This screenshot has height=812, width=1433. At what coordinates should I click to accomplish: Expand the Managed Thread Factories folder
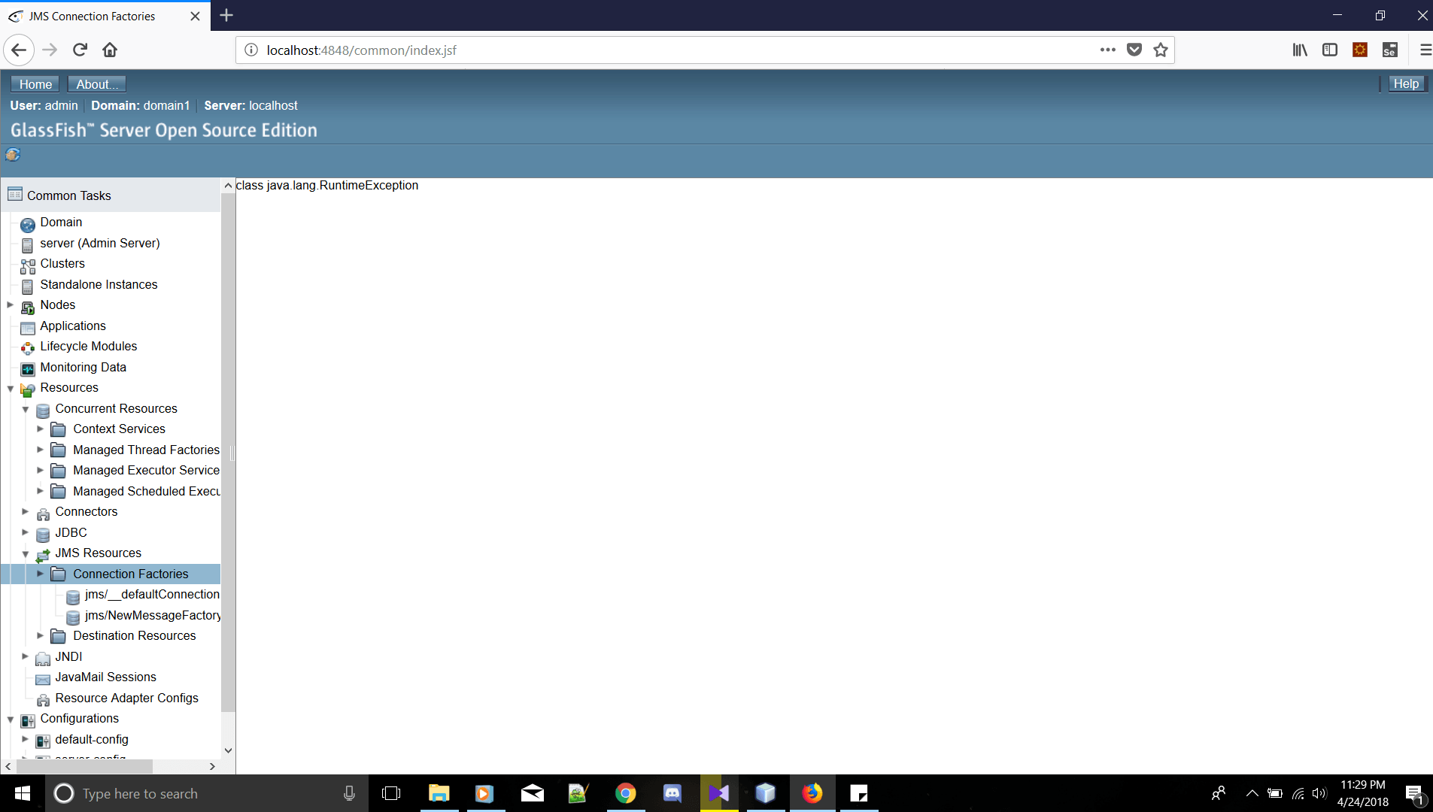point(41,450)
